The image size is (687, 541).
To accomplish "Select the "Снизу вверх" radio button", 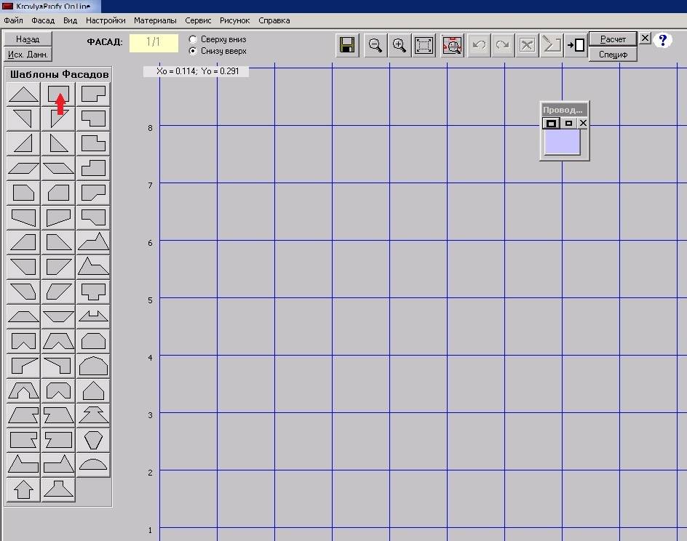I will (193, 51).
